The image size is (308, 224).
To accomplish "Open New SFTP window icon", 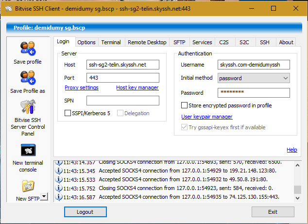I will (x=28, y=186).
